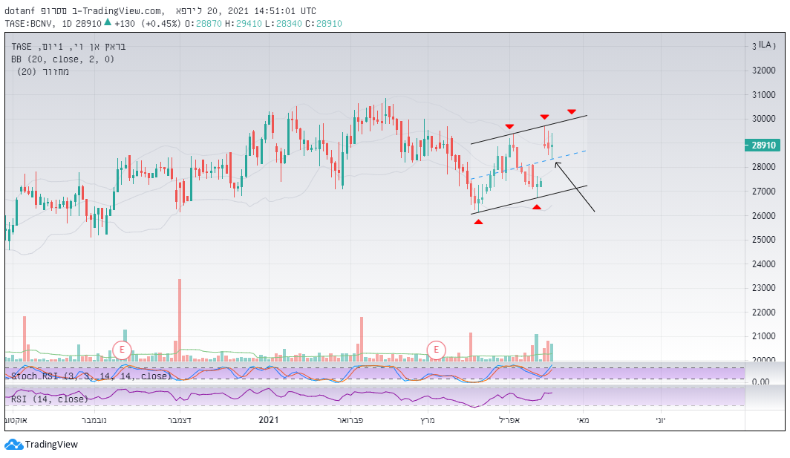The width and height of the screenshot is (790, 458).
Task: Open the TradingView text link at bottom
Action: point(51,445)
